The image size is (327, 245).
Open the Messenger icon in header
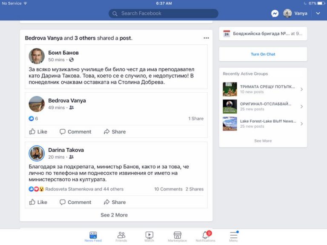click(x=275, y=14)
